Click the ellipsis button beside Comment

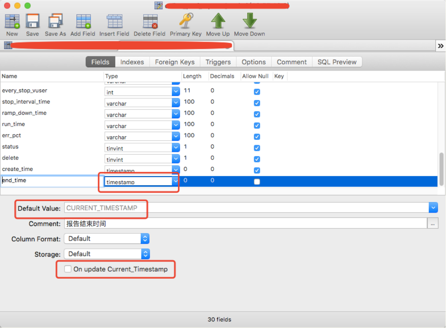point(432,224)
